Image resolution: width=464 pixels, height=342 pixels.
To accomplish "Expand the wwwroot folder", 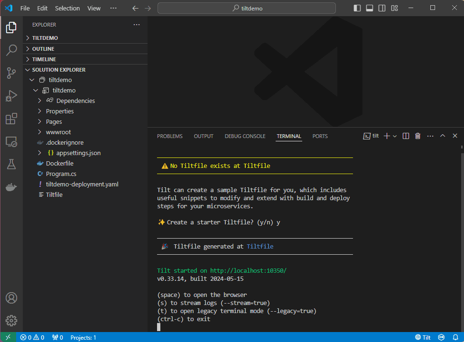I will pyautogui.click(x=40, y=132).
